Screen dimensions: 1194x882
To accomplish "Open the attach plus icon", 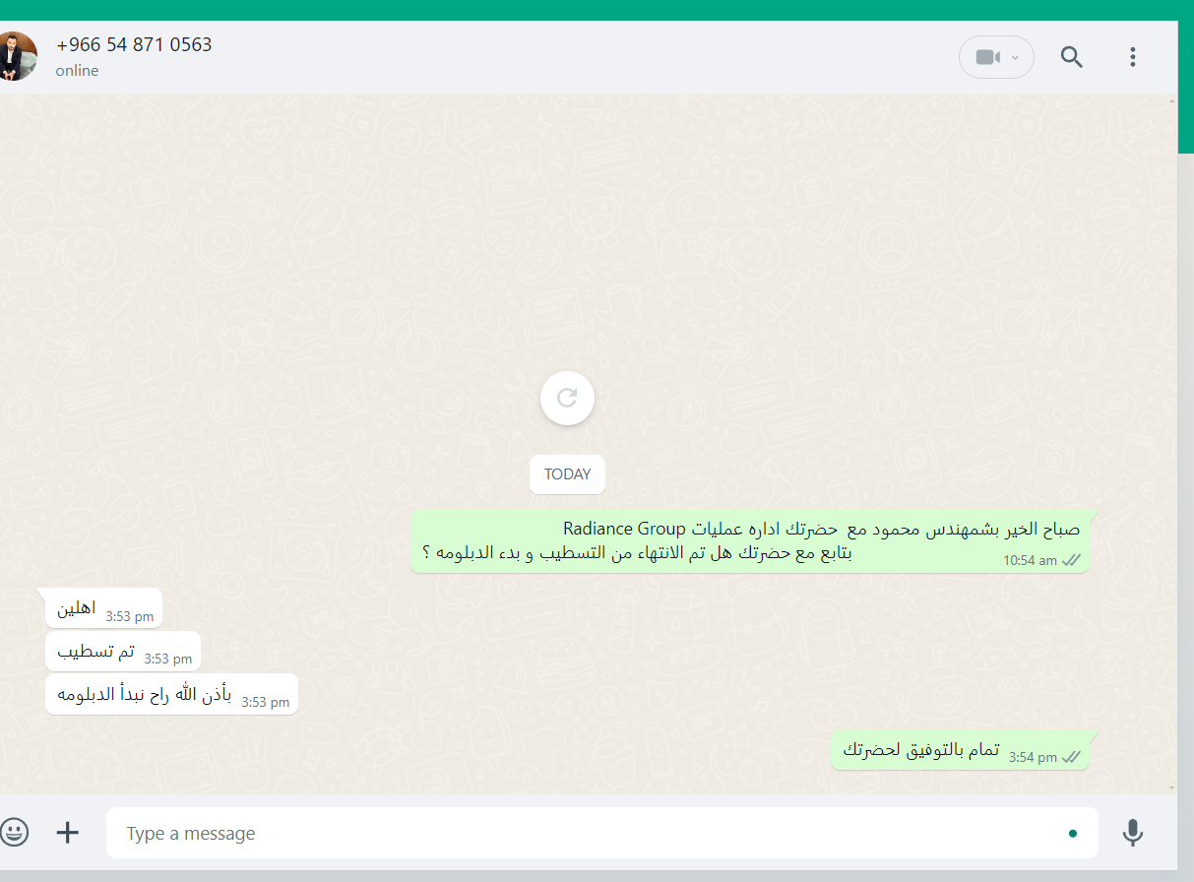I will [67, 833].
